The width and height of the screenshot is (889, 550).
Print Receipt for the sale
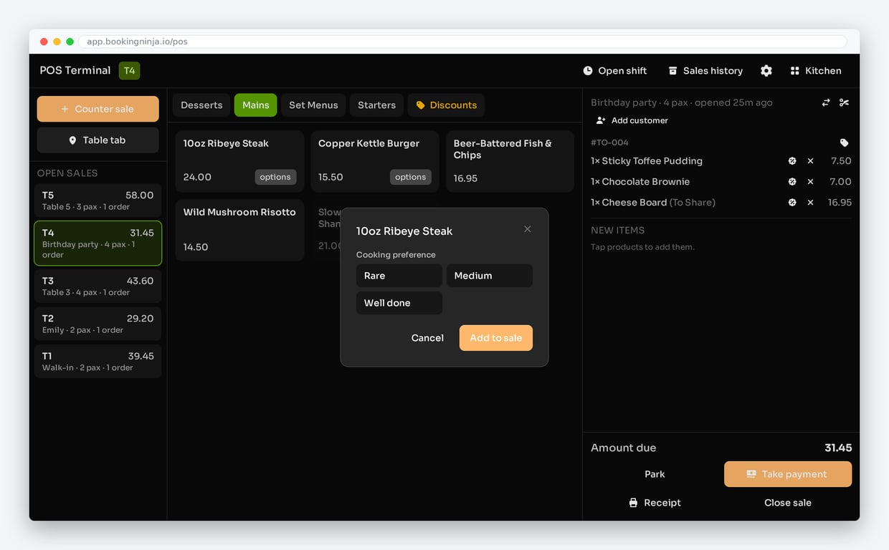[655, 503]
